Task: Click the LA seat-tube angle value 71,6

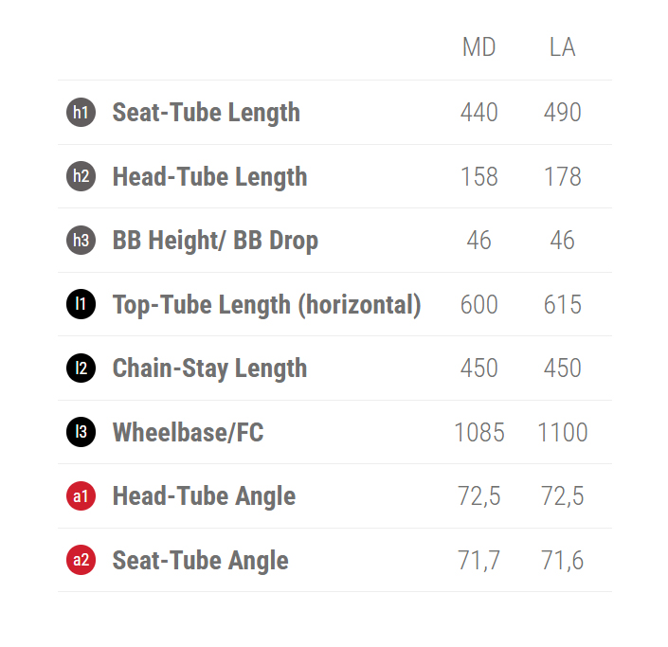Action: click(x=562, y=561)
